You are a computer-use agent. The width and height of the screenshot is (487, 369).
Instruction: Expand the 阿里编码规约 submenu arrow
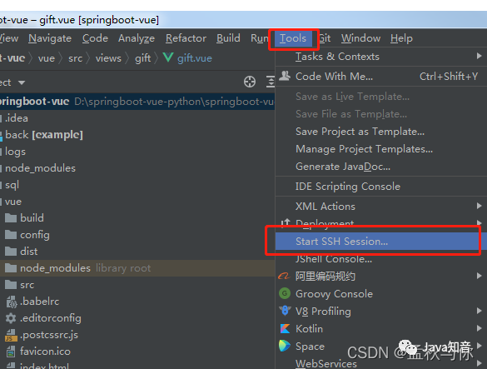(x=479, y=276)
